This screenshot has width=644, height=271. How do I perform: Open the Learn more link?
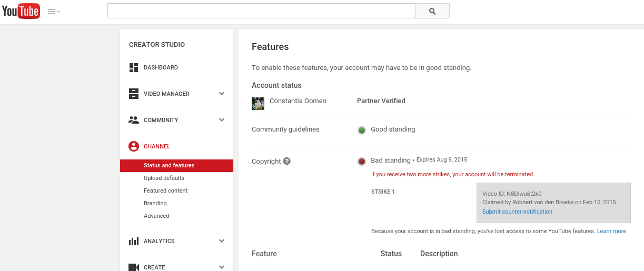click(x=611, y=231)
